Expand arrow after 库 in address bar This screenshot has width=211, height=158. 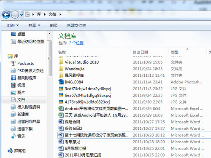(x=45, y=14)
